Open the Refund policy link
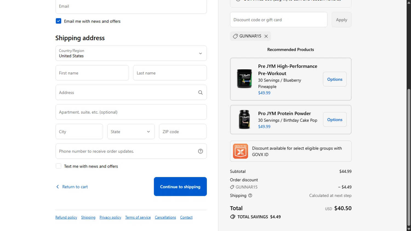411x231 pixels. click(66, 217)
